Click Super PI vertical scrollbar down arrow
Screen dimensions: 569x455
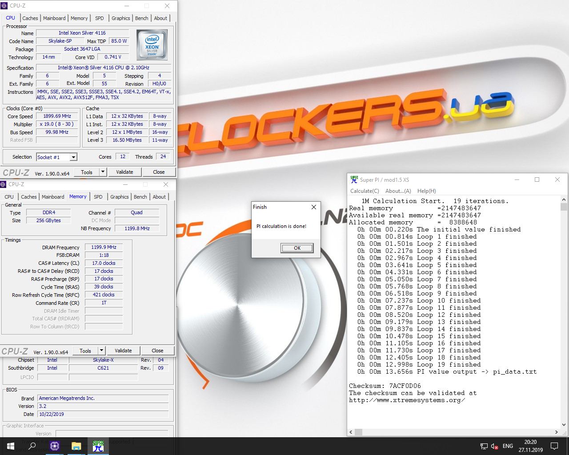(564, 425)
